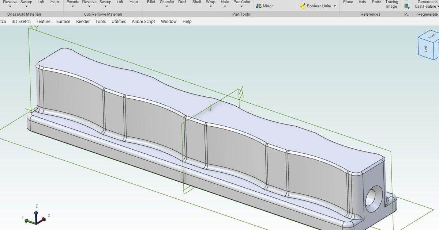Screen dimensions: 439x230
Task: Click the table icon above the P... group
Action: (406, 6)
